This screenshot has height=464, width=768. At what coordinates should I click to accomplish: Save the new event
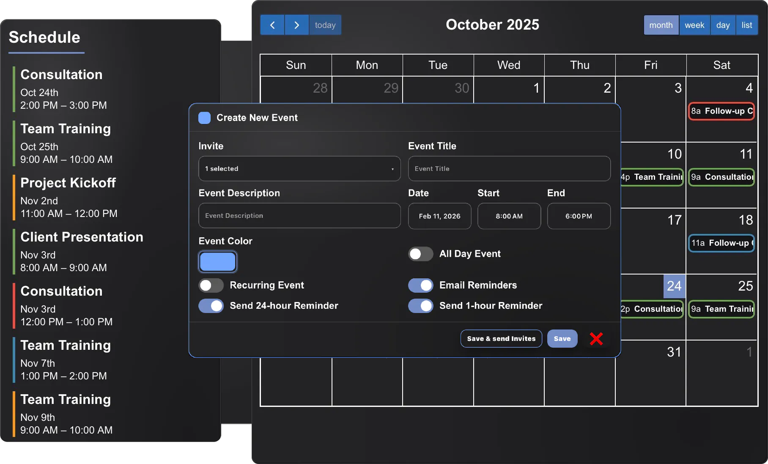(562, 338)
